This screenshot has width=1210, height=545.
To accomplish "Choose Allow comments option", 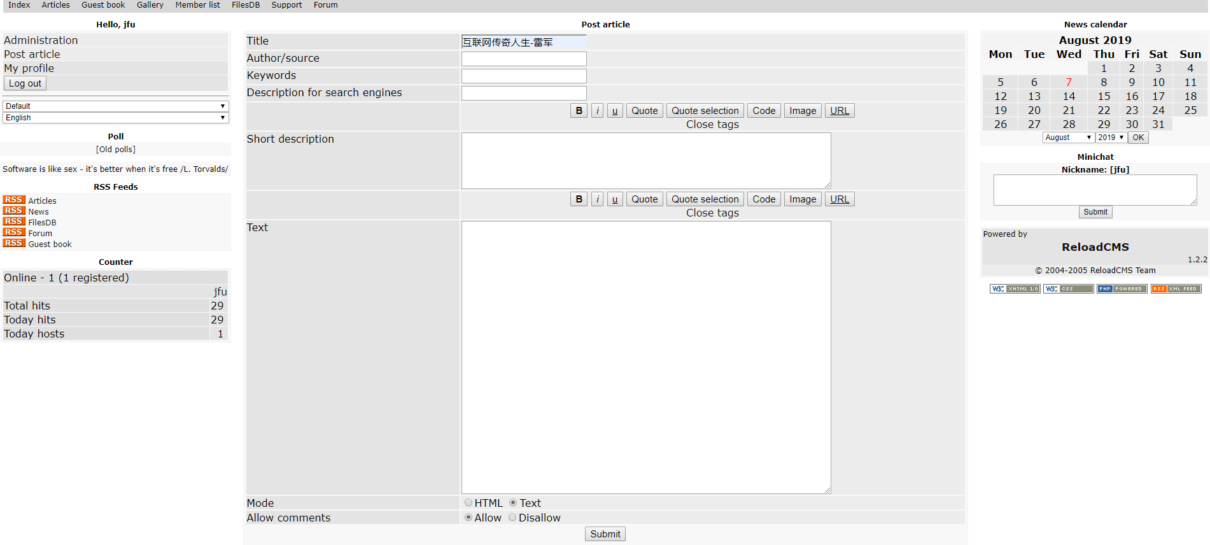I will (x=468, y=517).
